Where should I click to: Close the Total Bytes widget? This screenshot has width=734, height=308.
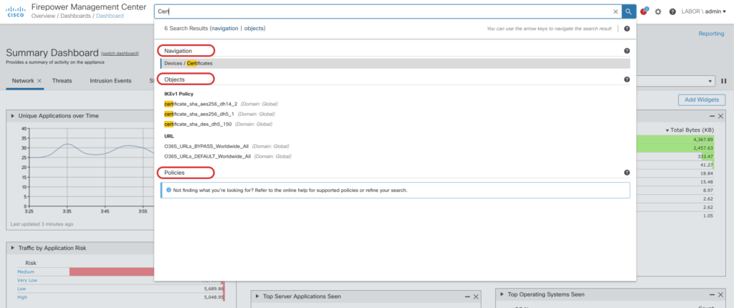(x=721, y=116)
